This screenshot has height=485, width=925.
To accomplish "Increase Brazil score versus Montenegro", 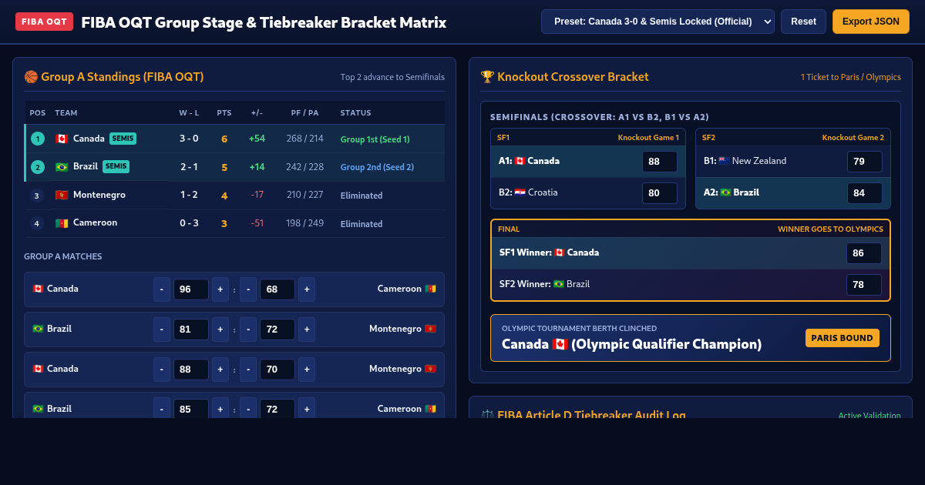I will click(x=220, y=329).
